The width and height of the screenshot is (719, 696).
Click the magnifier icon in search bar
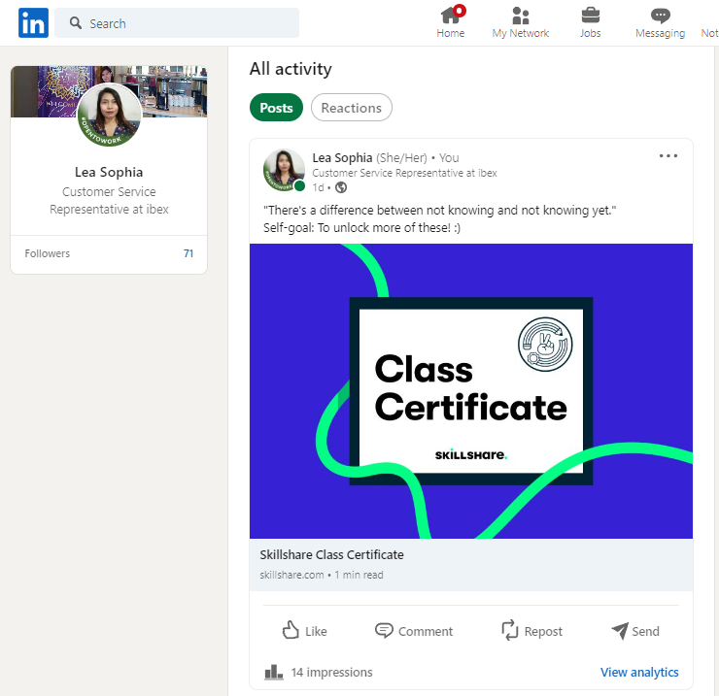coord(76,23)
